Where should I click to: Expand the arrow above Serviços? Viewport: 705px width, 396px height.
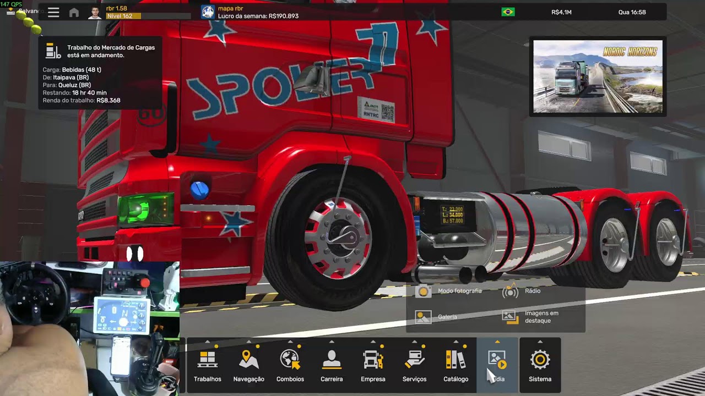pyautogui.click(x=414, y=342)
